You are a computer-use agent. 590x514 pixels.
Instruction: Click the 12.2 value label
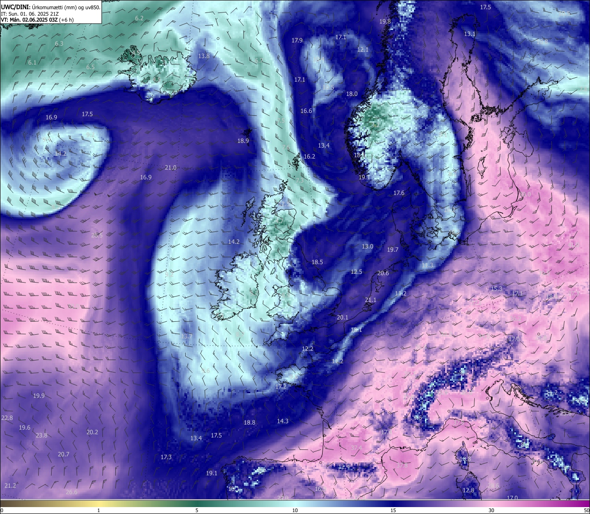(x=307, y=349)
